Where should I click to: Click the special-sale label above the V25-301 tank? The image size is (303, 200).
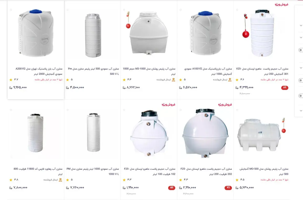[x=281, y=4]
